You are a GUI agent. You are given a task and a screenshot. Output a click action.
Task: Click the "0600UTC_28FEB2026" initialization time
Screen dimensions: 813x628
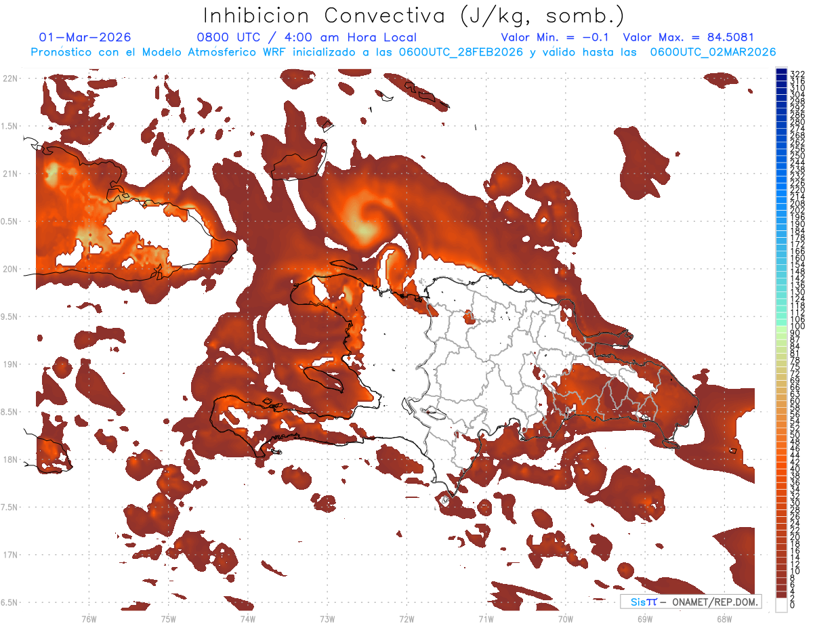click(x=461, y=52)
